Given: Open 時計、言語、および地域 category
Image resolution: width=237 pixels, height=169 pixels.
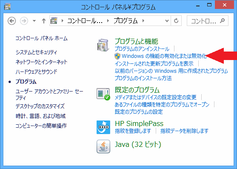Looking at the screenshot, I should 41,116.
